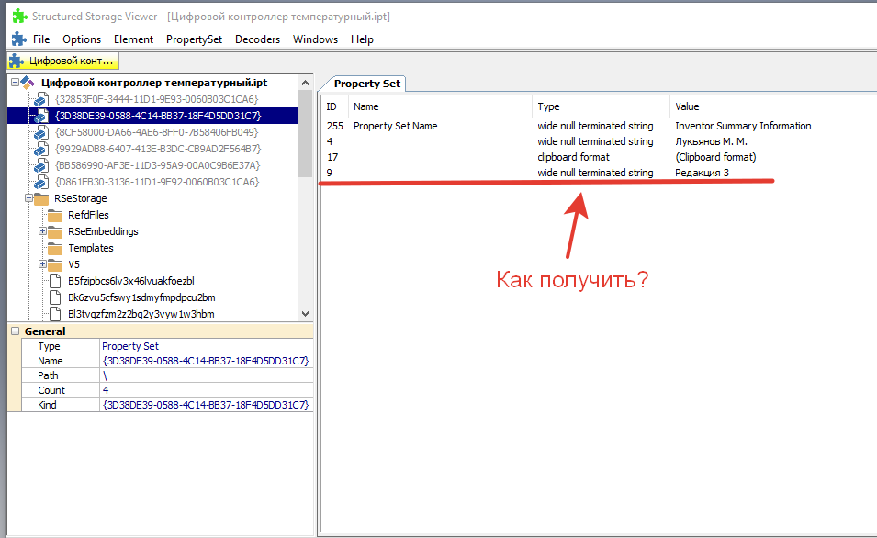Collapse the General properties section
877x538 pixels.
15,331
